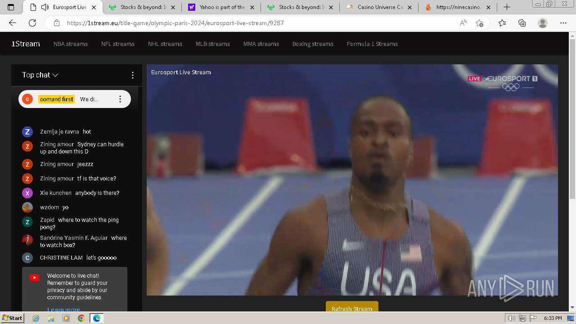The image size is (576, 324).
Task: Click message 'where to watch the ping pong?'
Action: pyautogui.click(x=79, y=224)
